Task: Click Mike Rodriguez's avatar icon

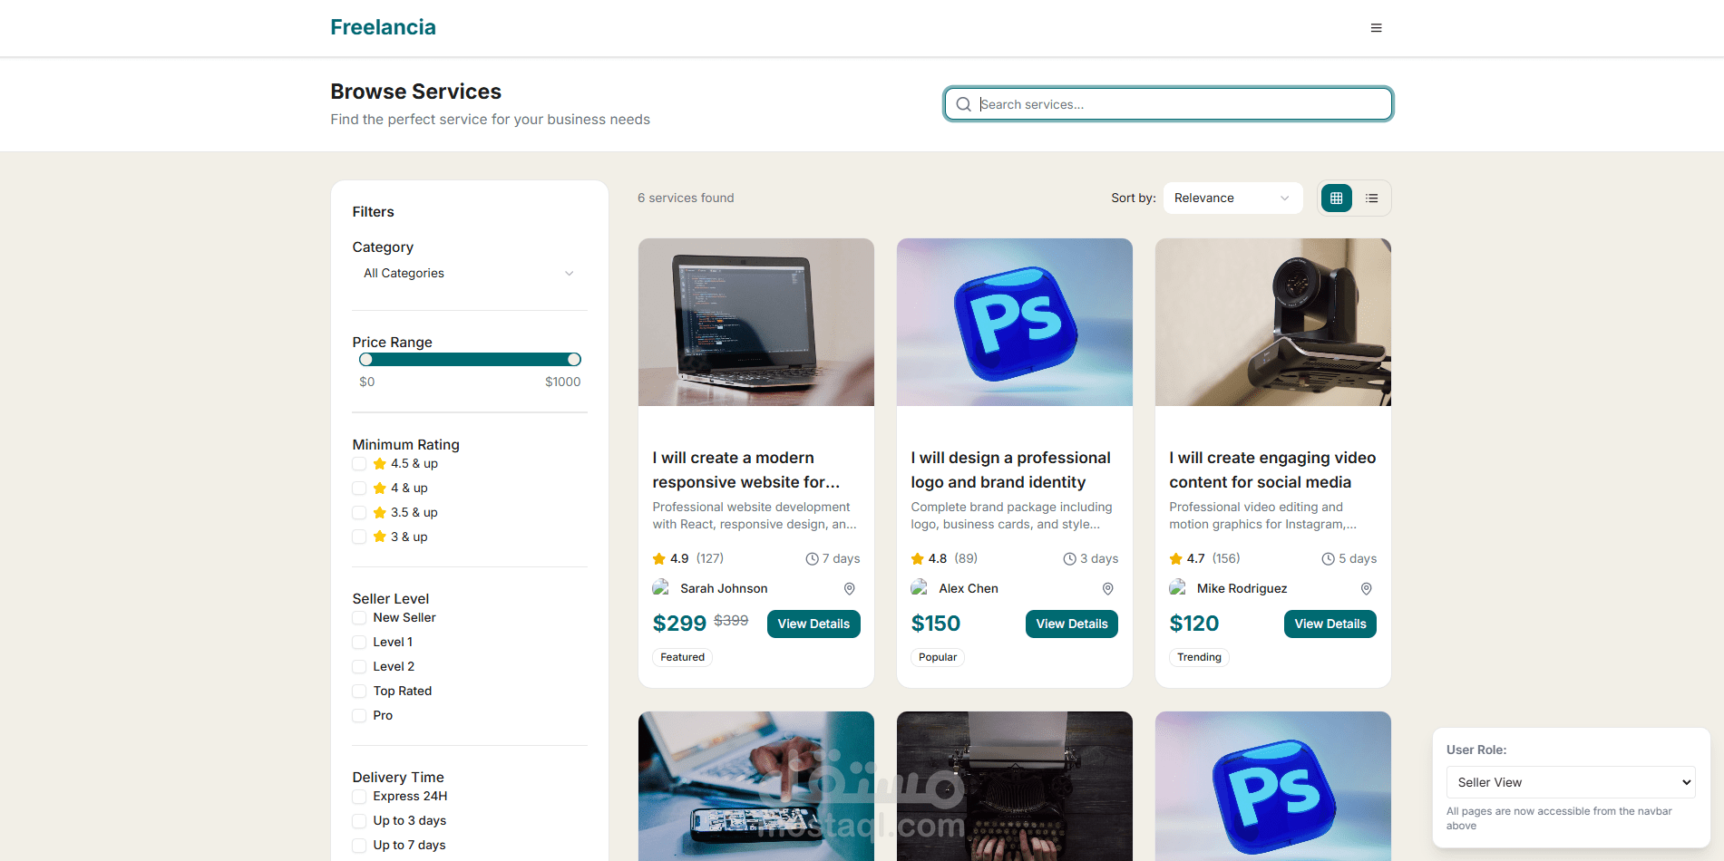Action: [x=1177, y=588]
